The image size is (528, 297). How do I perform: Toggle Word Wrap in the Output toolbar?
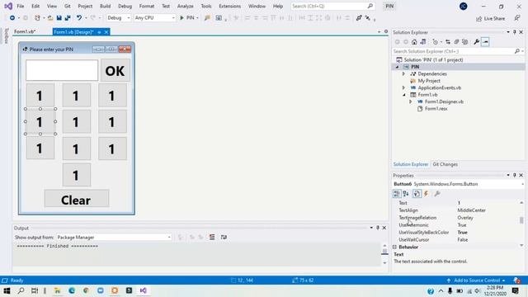point(224,237)
